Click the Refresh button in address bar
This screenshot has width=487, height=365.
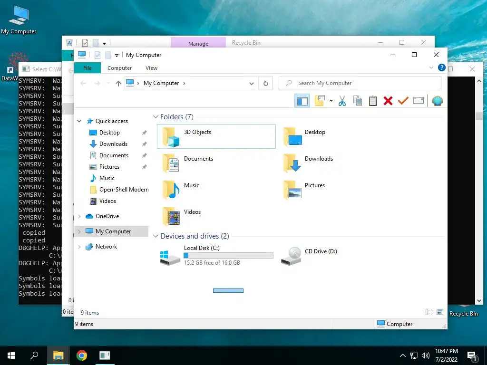(x=265, y=83)
